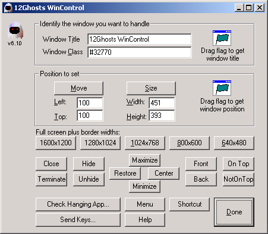Viewport: 268px width, 234px height.
Task: Choose the 1600x1200 preset
Action: (x=56, y=143)
